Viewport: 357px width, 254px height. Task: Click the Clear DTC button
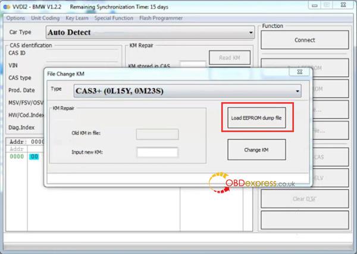point(305,199)
